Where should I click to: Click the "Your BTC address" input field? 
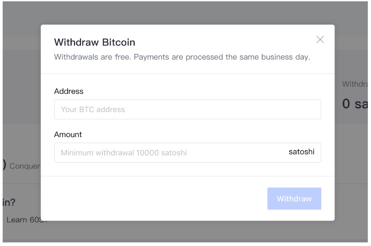(x=187, y=109)
